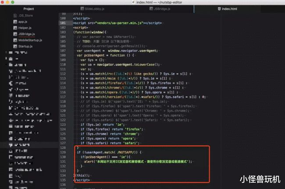Click "return 'firefox';" on line 124
This screenshot has height=189, width=285.
pyautogui.click(x=127, y=129)
